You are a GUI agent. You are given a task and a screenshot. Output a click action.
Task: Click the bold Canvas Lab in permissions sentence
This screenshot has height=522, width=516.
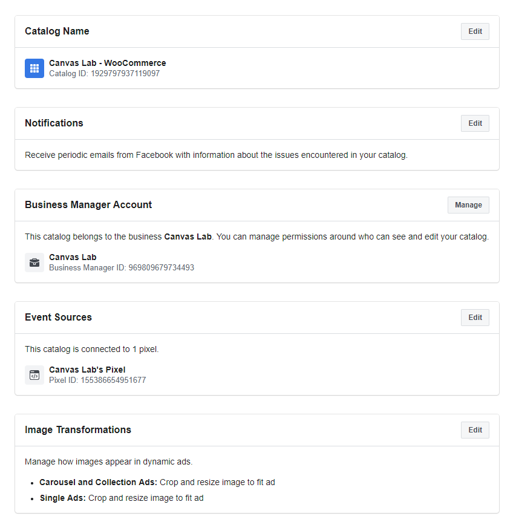coord(188,237)
